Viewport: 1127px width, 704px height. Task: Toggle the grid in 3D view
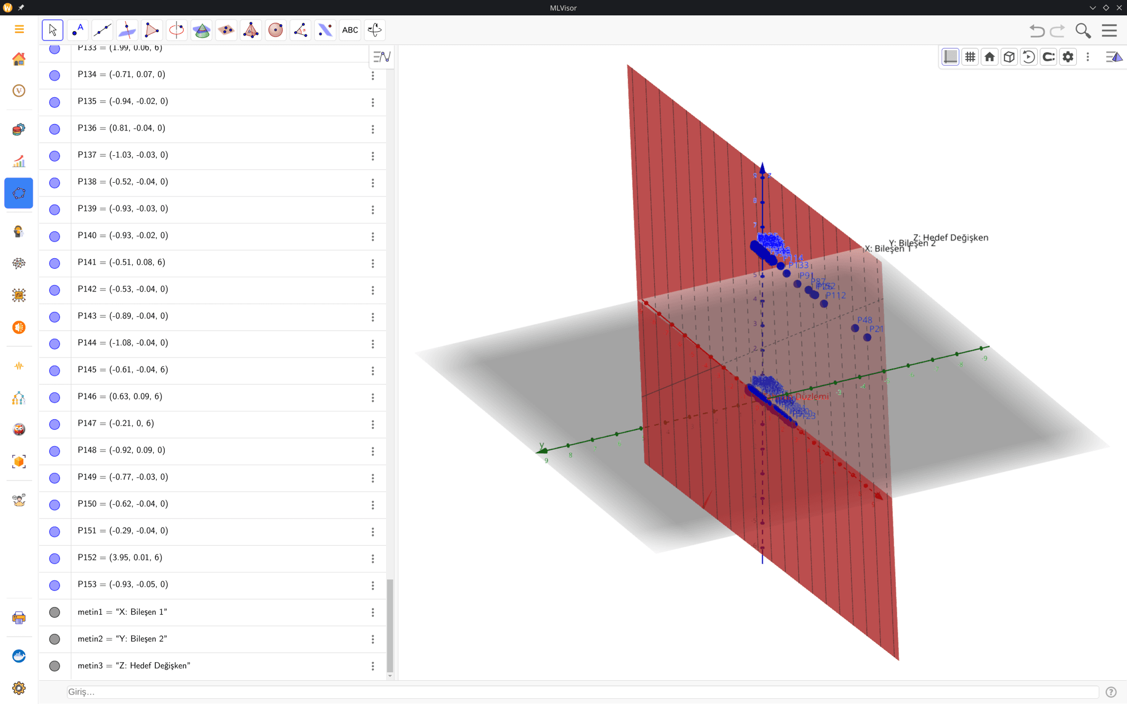point(970,57)
